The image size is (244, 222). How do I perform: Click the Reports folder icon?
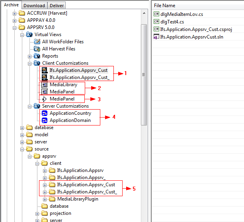37,56
